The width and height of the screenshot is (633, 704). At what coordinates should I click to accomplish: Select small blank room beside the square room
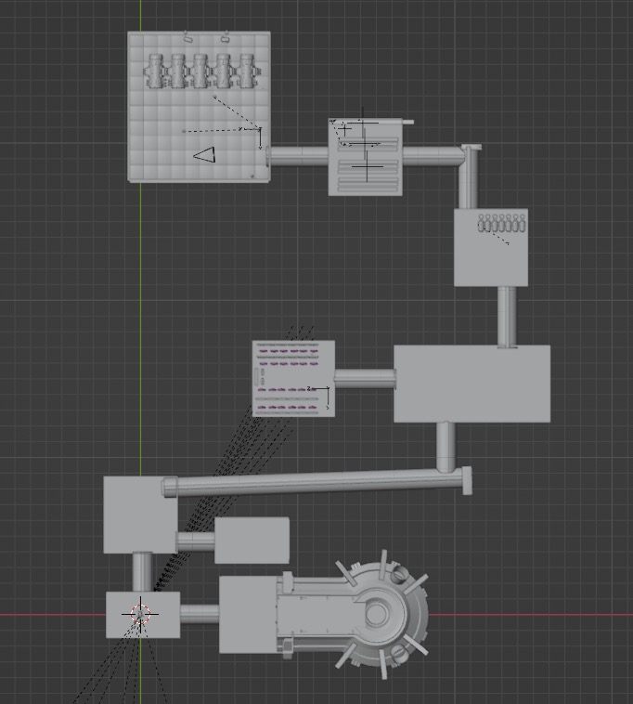pyautogui.click(x=252, y=541)
